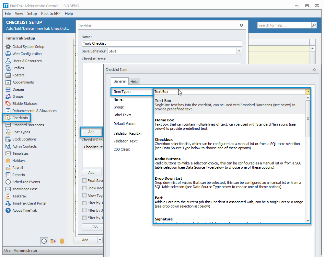Click the Knowledge Base icon

pos(8,189)
